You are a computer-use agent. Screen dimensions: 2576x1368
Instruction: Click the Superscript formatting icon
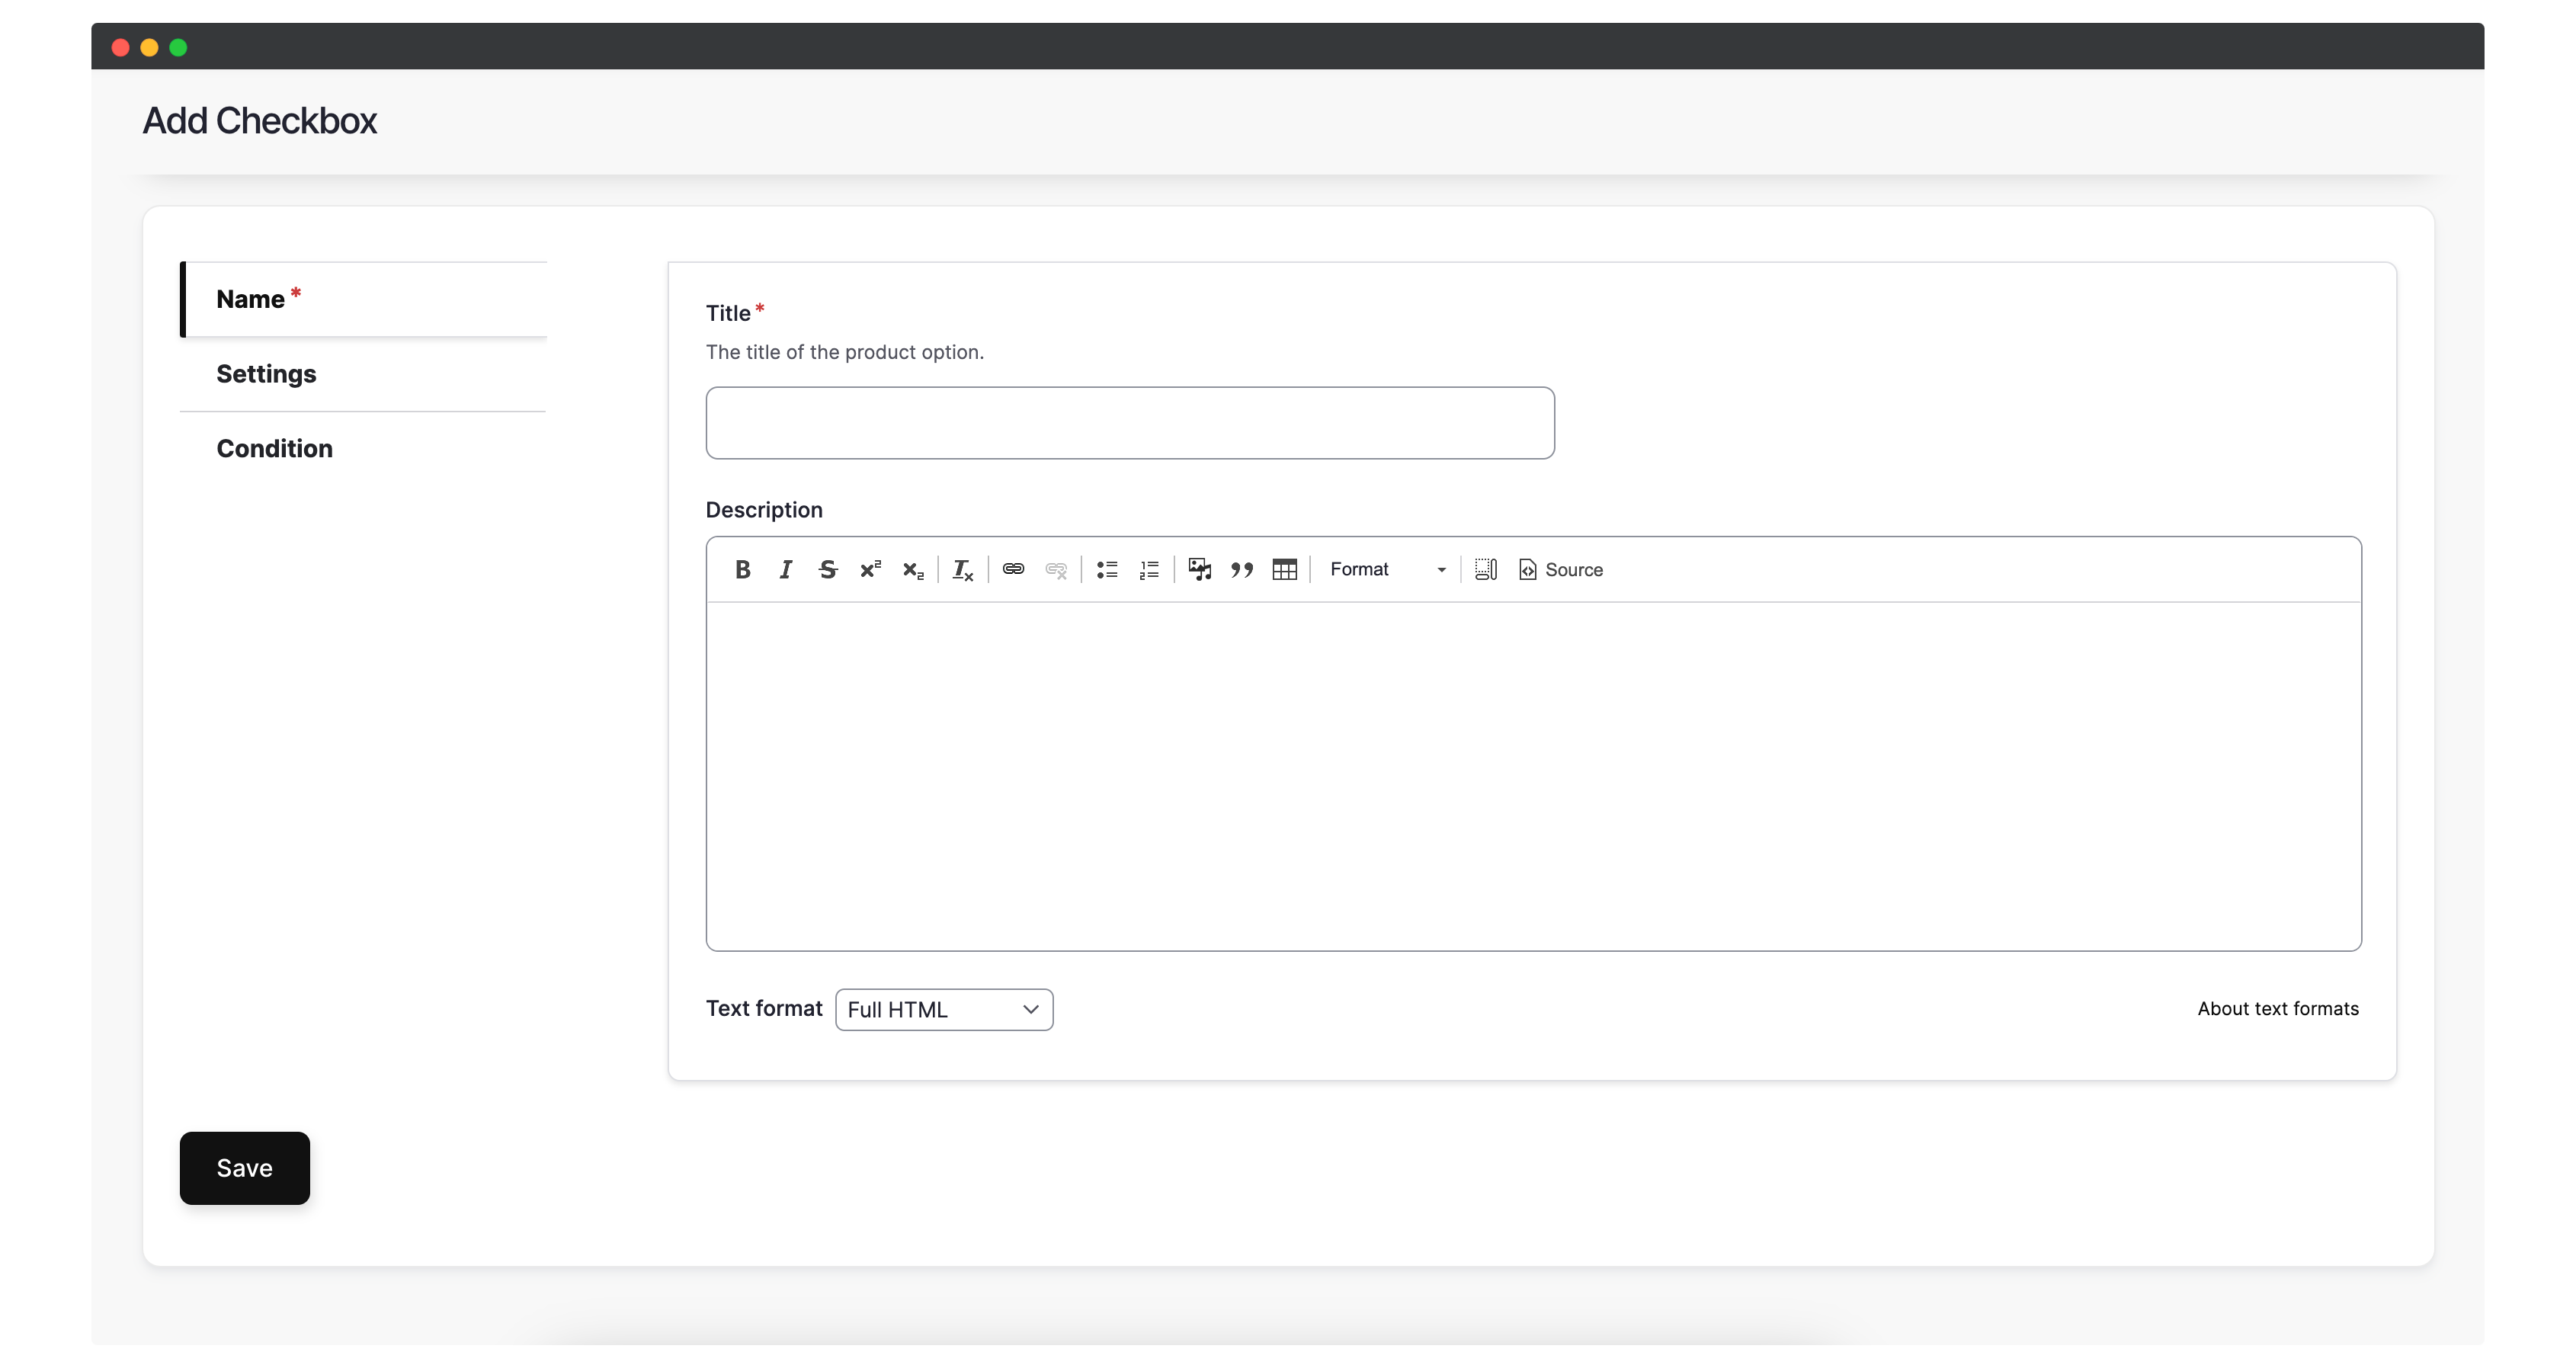coord(870,569)
